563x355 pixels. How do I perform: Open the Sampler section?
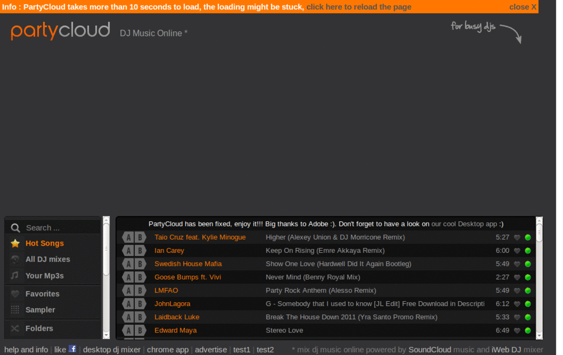[40, 310]
